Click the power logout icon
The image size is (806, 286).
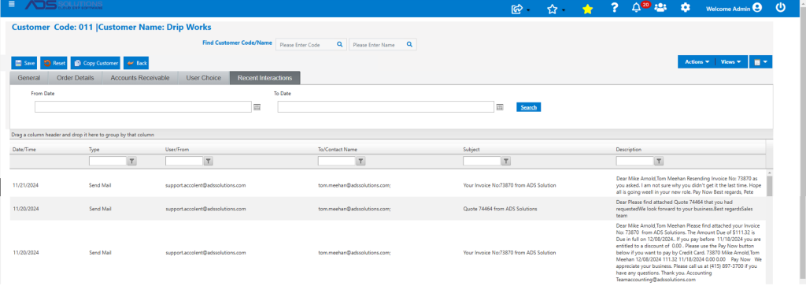click(780, 8)
